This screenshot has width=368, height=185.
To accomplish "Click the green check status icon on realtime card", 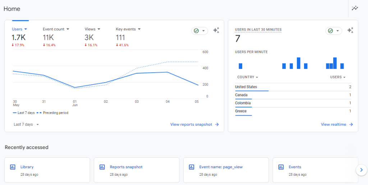I will coord(331,31).
